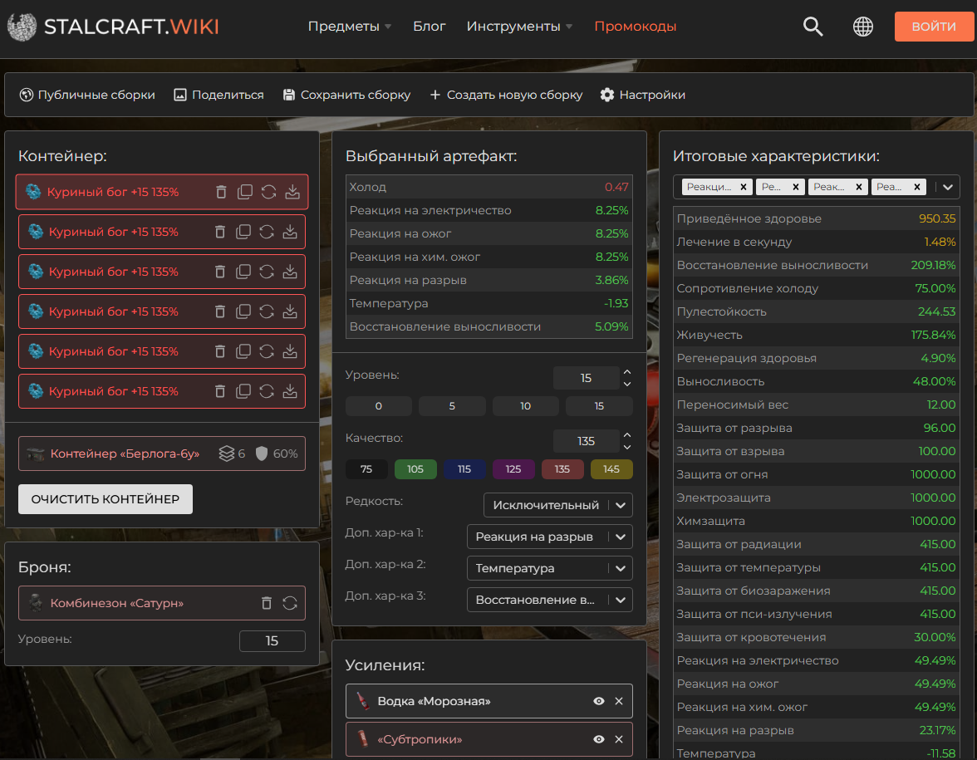977x760 pixels.
Task: Select the red 135 quality swatch
Action: tap(562, 469)
